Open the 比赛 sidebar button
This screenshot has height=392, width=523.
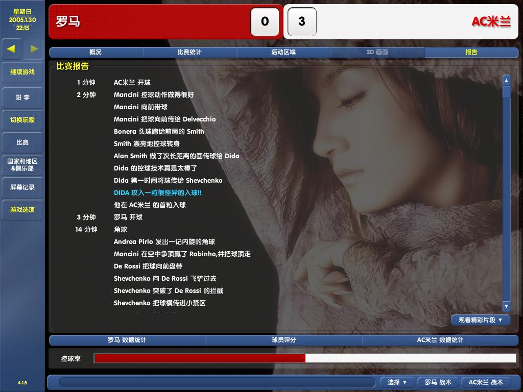coord(22,142)
